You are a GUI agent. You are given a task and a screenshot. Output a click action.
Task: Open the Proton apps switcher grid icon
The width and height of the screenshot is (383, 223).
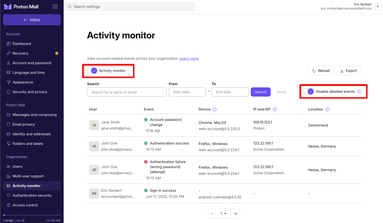point(55,6)
